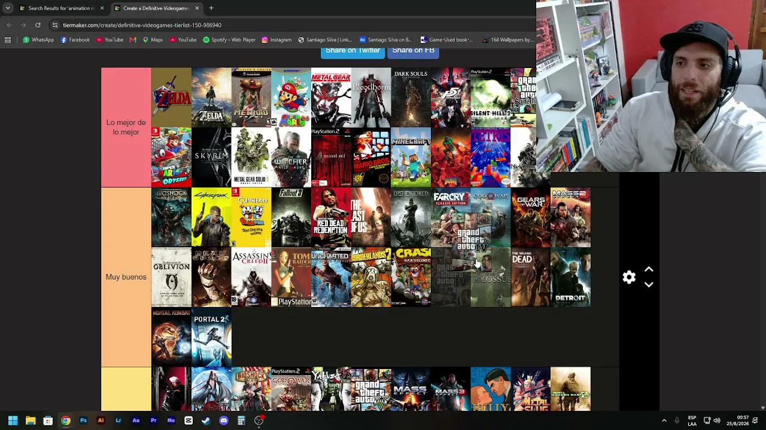Close the Search Results tab
This screenshot has height=430, width=766.
click(102, 8)
